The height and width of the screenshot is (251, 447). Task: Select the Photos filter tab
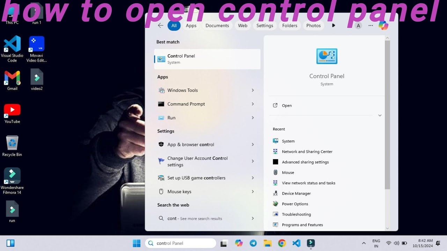tap(314, 25)
